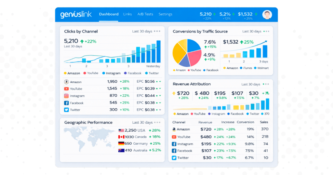
Task: Click the upward arrow icon beside $720
Action: click(174, 93)
